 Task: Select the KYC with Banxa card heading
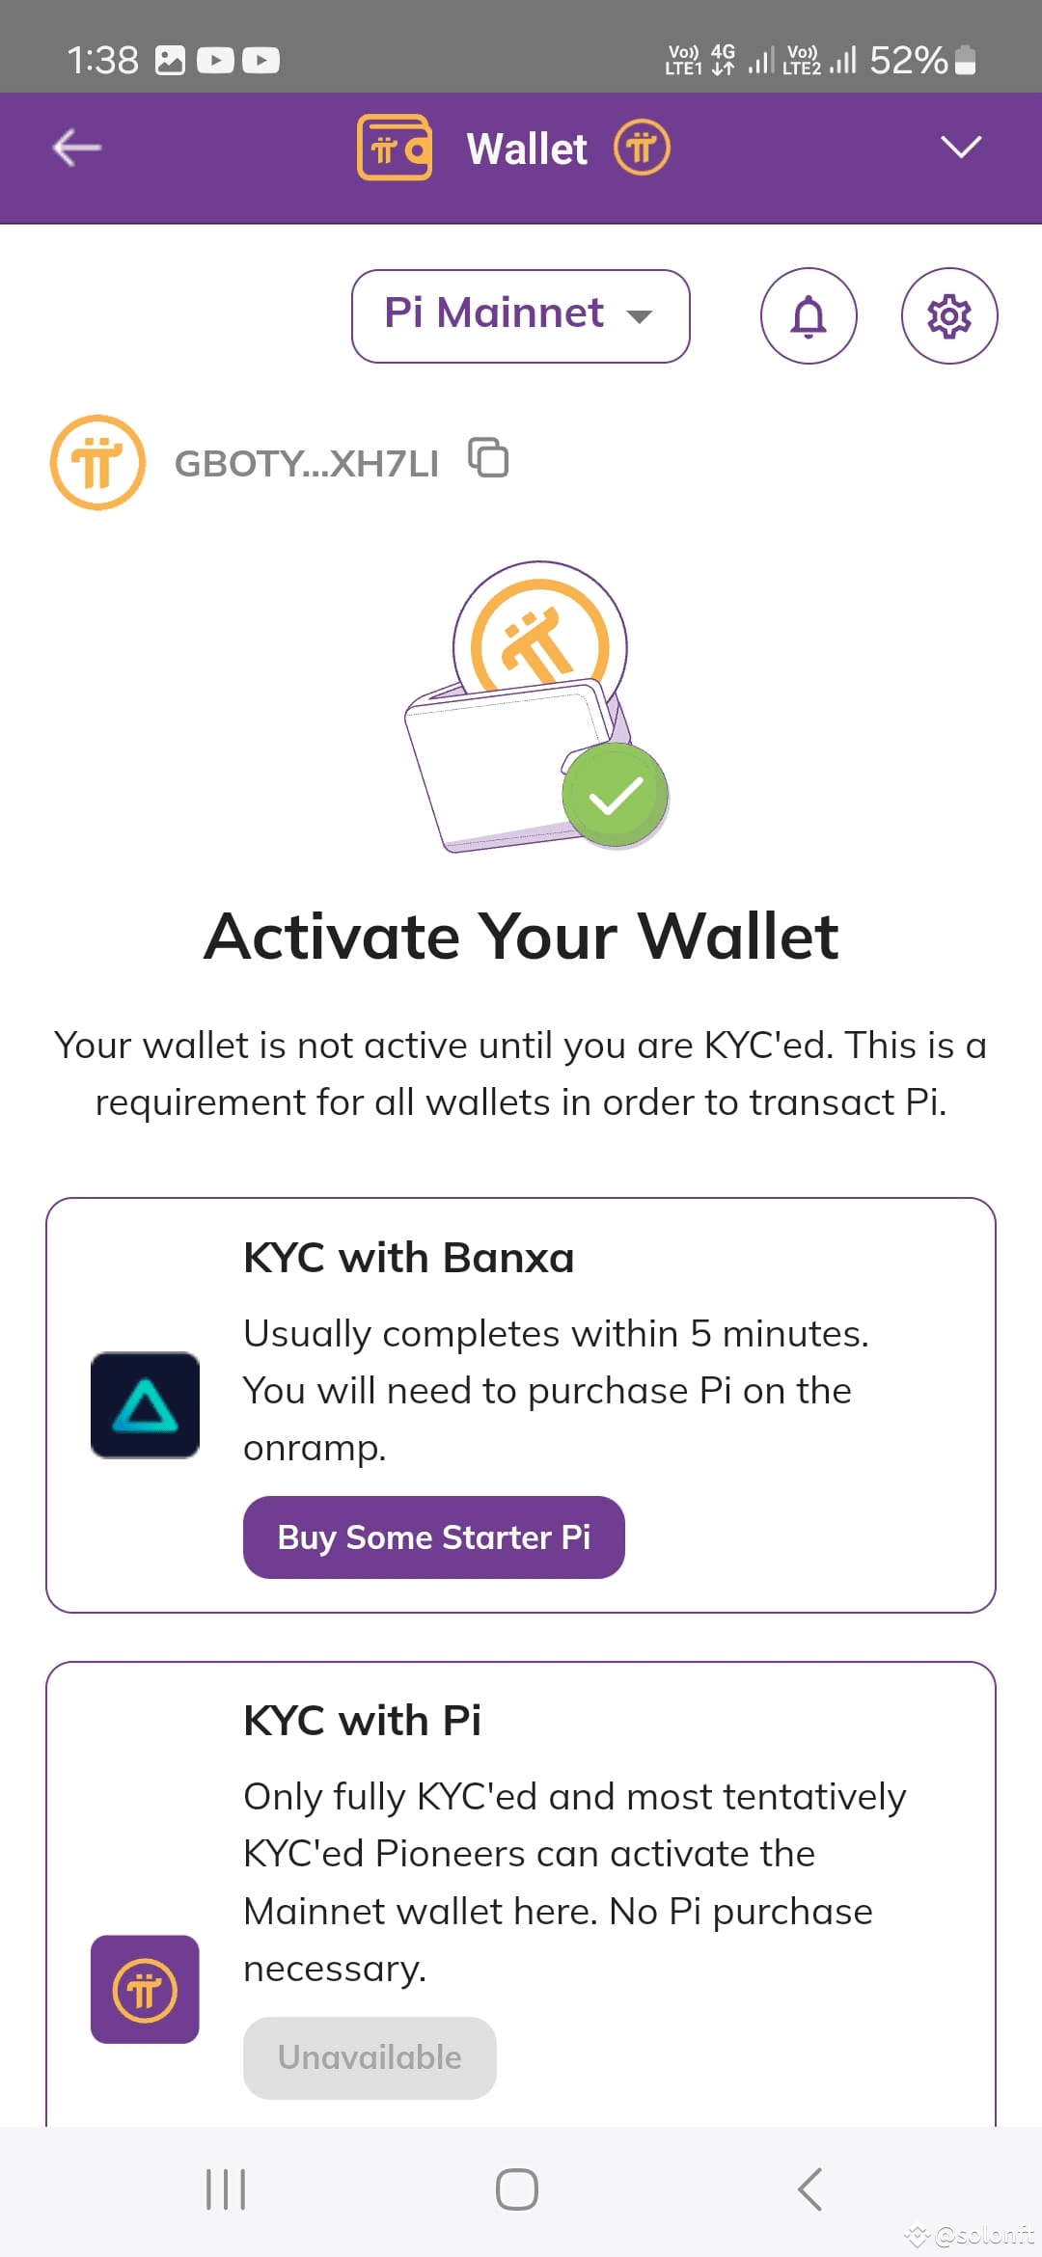(408, 1255)
